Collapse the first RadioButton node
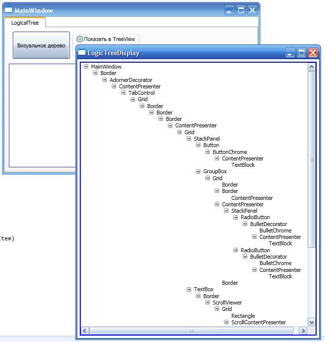The width and height of the screenshot is (325, 342). tap(235, 217)
